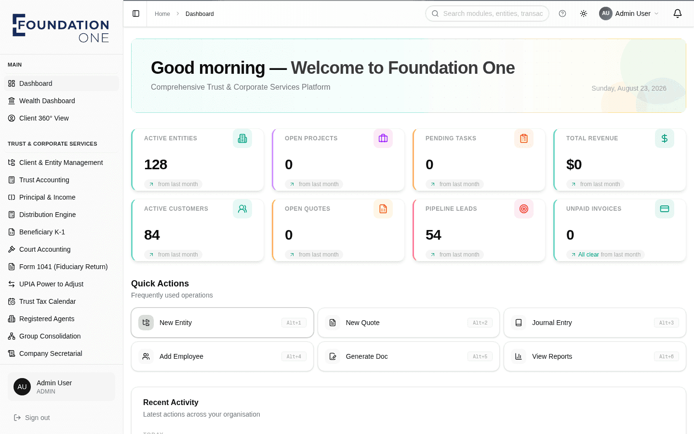The height and width of the screenshot is (434, 694).
Task: Click the Active Customers people icon
Action: point(242,209)
